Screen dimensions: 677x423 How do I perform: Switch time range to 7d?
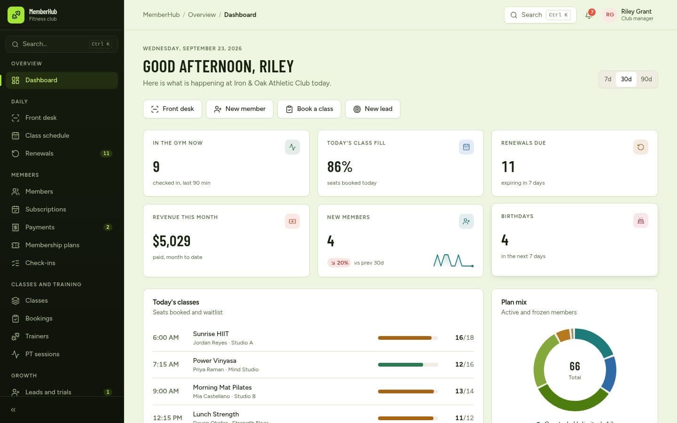(608, 79)
